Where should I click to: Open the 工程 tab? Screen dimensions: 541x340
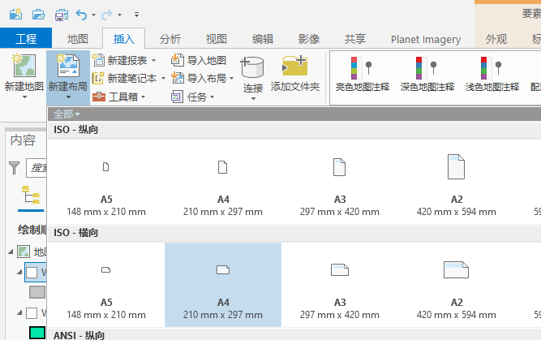26,38
